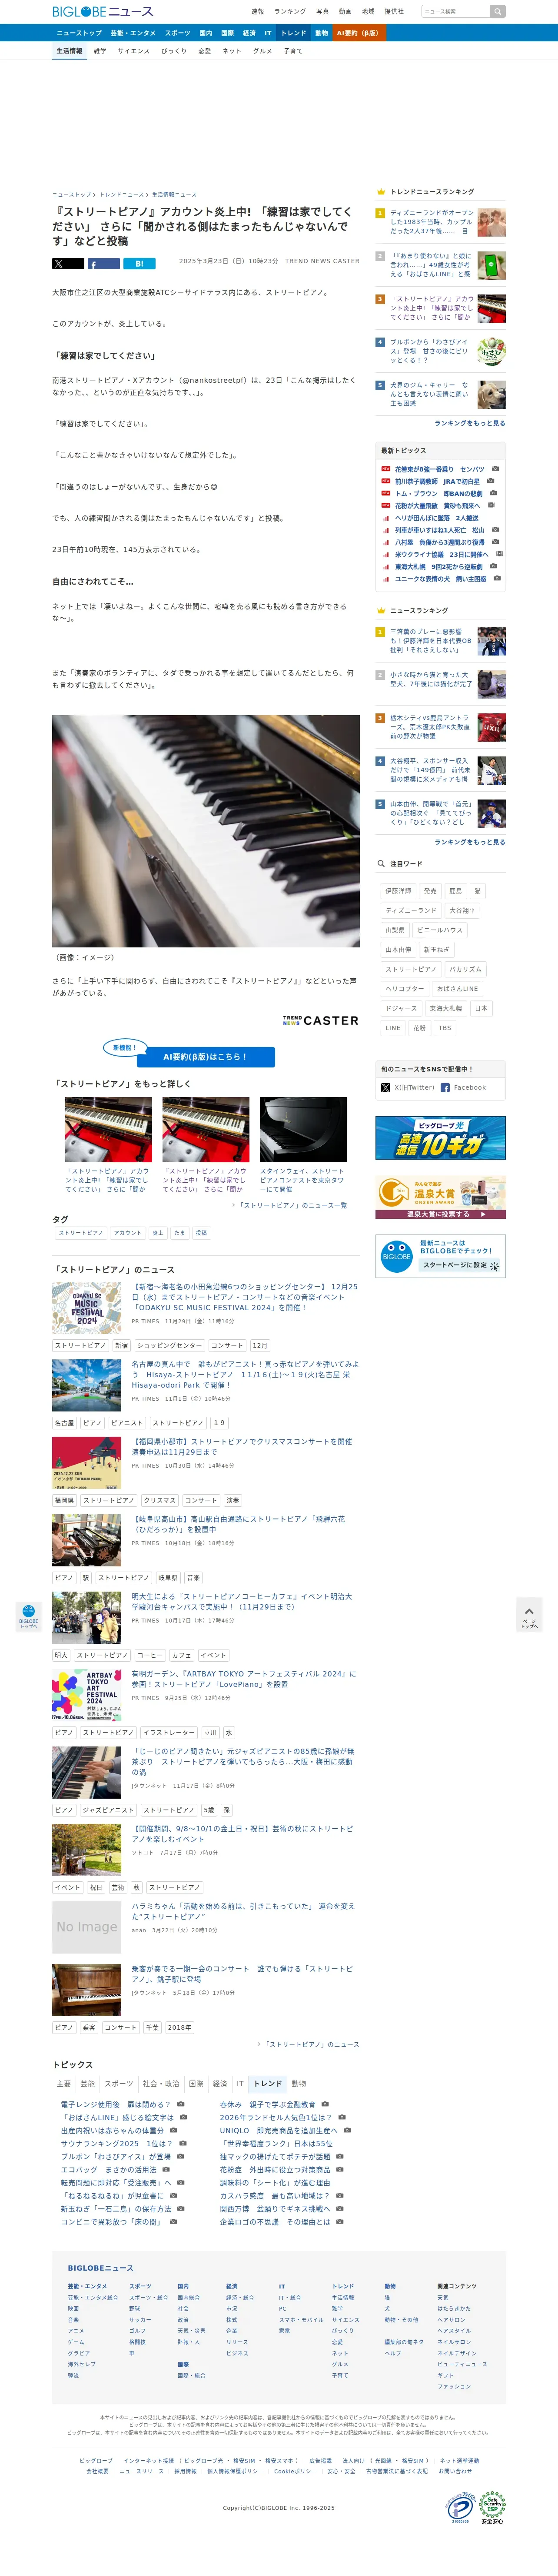Open 三笘薫のプレーに悪影響も ranking item

tap(431, 641)
